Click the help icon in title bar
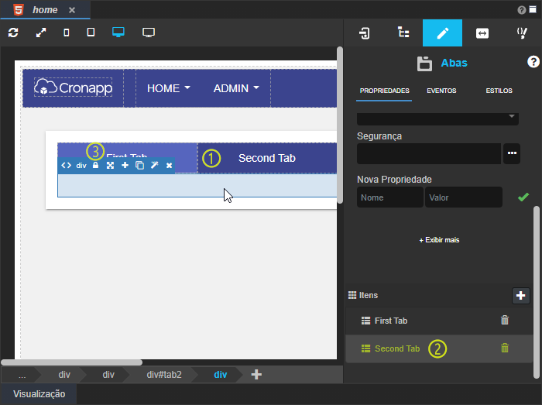Viewport: 542px width, 405px height. tap(522, 10)
